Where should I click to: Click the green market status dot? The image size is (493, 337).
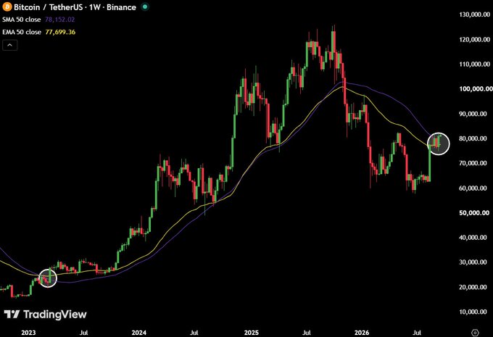pyautogui.click(x=144, y=7)
